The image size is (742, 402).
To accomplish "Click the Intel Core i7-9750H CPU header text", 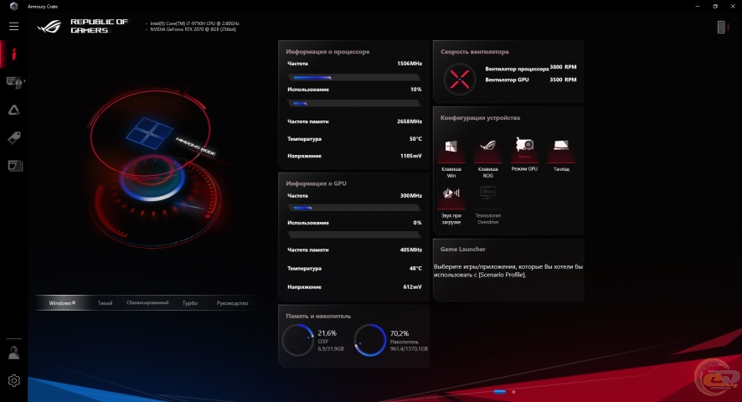I will (x=194, y=23).
